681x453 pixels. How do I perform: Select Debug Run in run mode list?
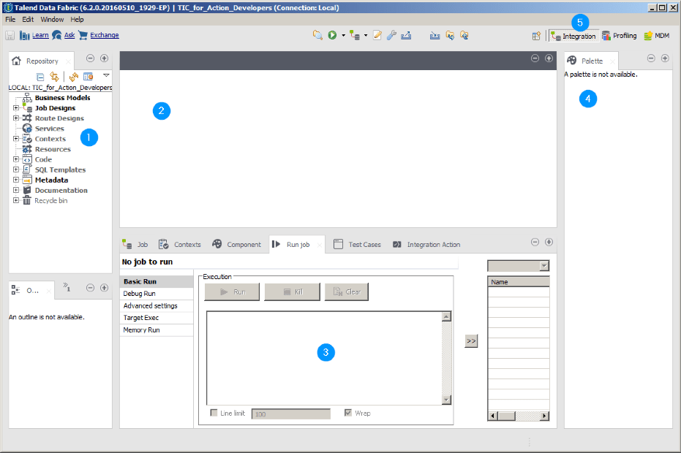[x=157, y=294]
